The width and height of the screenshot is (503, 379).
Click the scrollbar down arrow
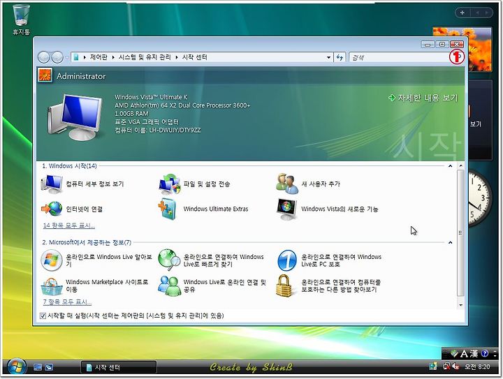[460, 305]
